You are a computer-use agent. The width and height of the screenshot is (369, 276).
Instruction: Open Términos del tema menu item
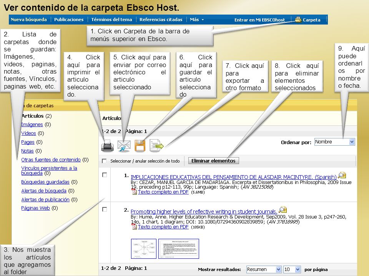point(111,20)
